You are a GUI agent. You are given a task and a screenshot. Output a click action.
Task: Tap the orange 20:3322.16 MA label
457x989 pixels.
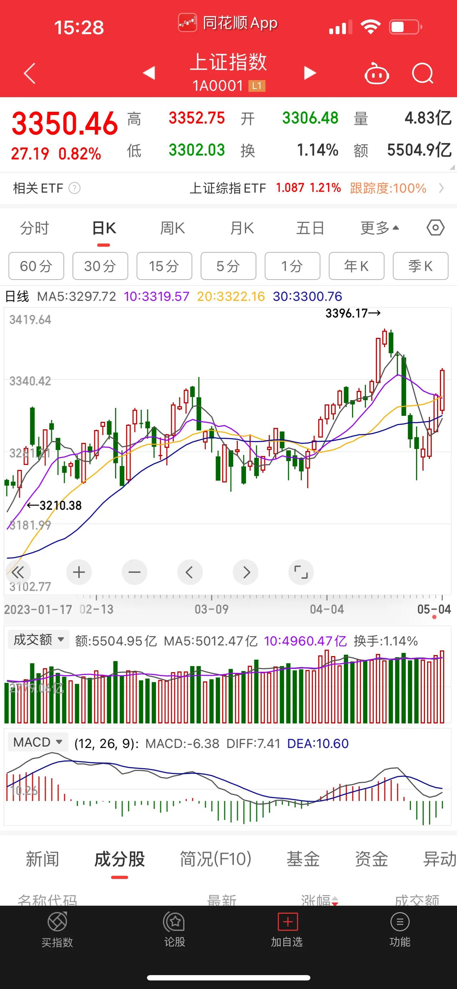pyautogui.click(x=231, y=296)
